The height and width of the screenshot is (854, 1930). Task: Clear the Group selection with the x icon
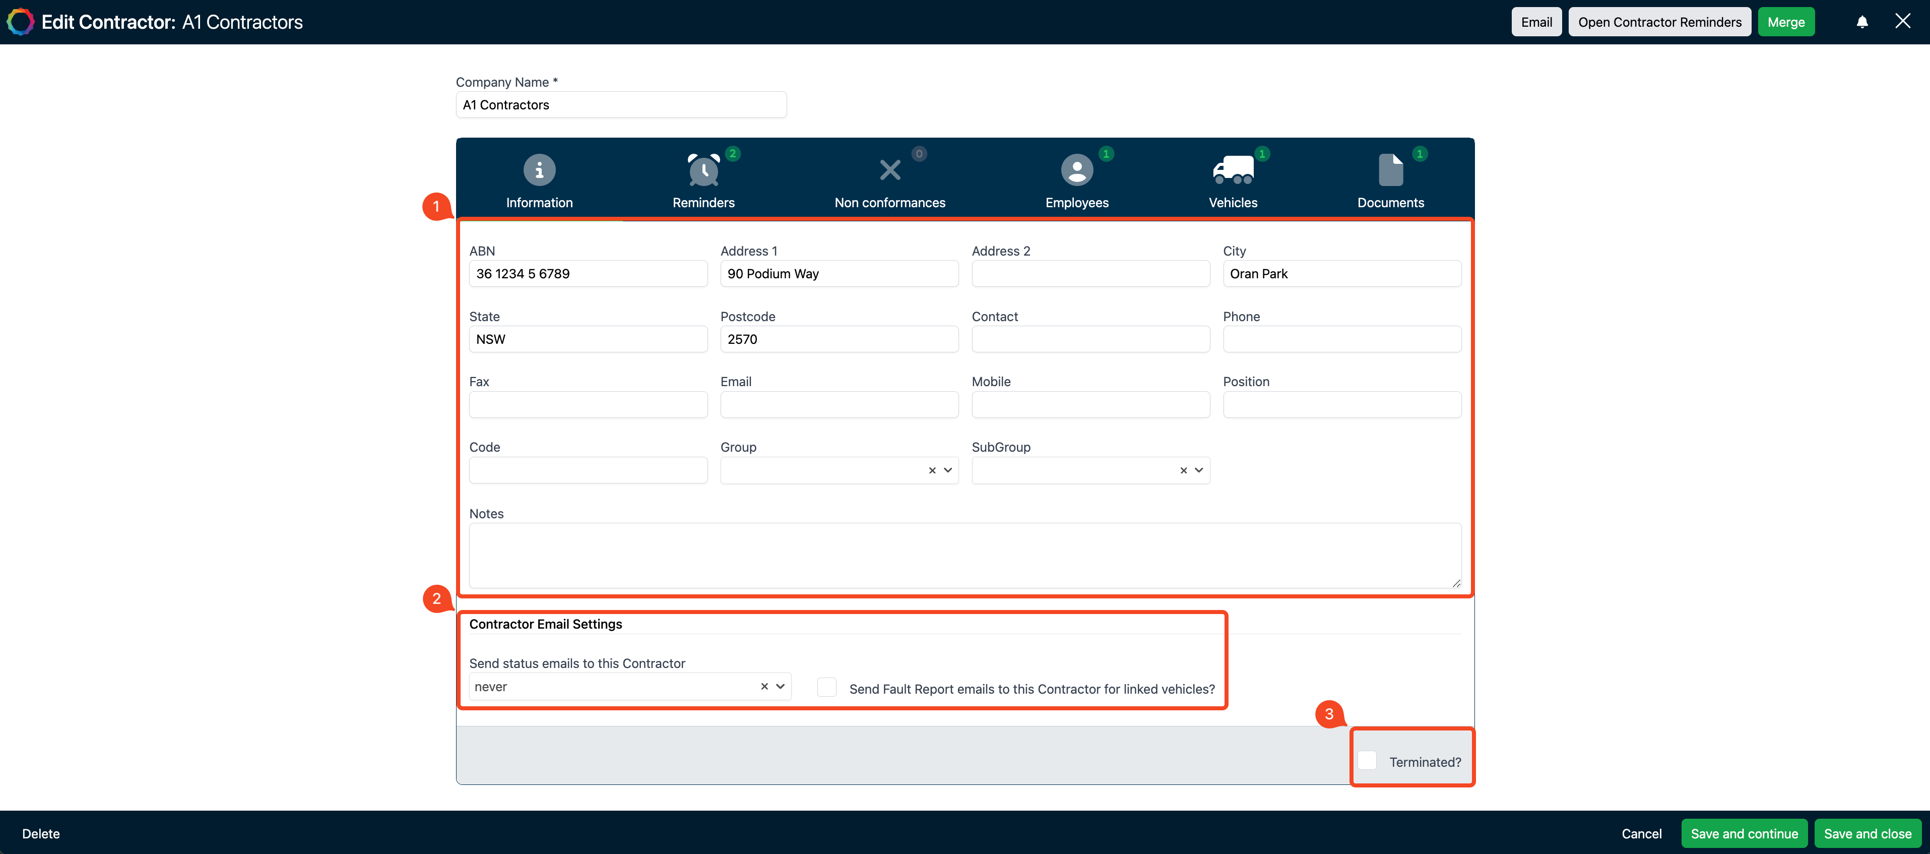pos(931,470)
